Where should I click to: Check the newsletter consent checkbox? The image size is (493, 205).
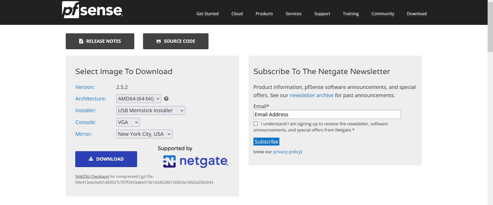(x=256, y=124)
